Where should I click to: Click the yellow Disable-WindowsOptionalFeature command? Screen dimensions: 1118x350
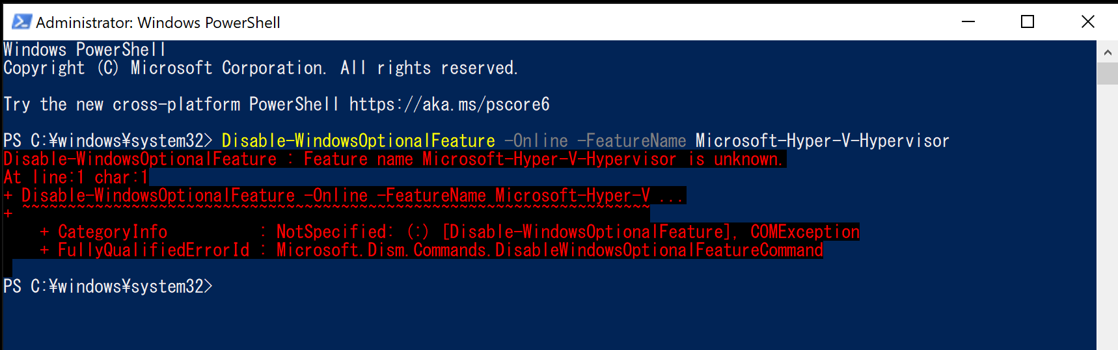359,141
